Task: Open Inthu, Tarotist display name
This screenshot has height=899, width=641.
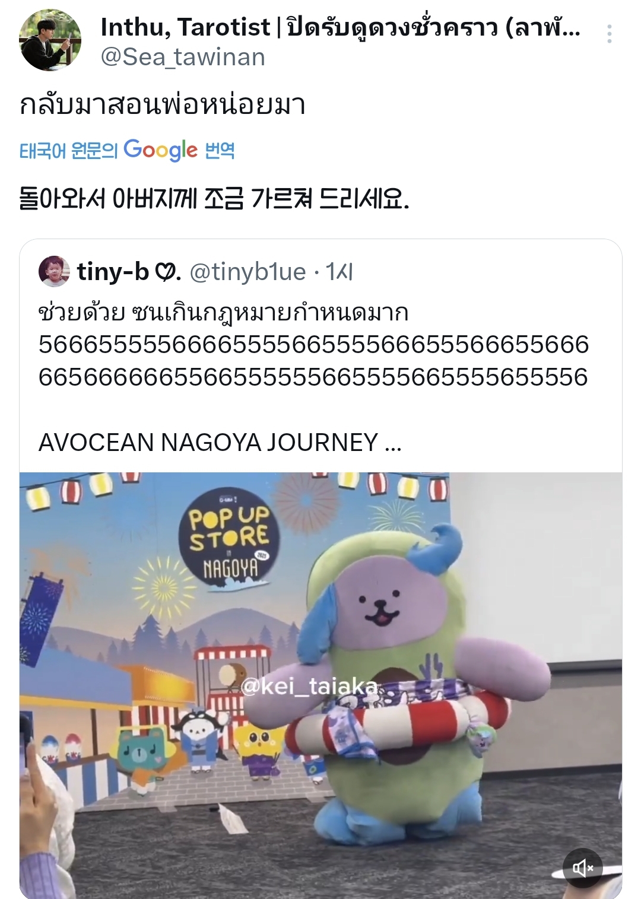Action: (x=185, y=27)
